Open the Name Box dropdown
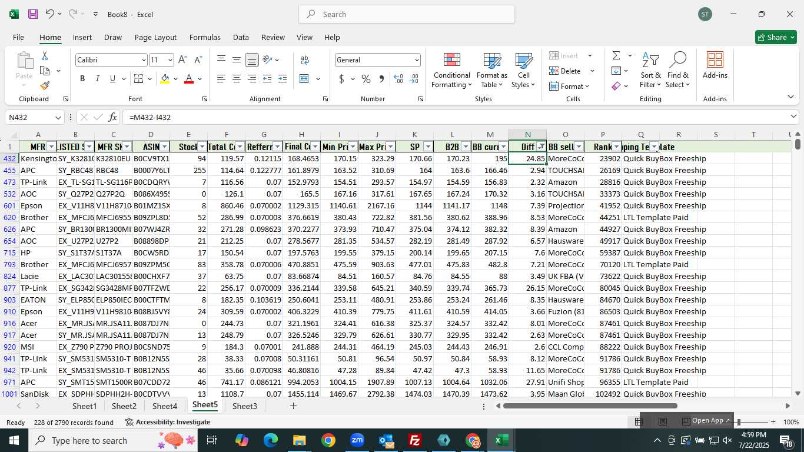The height and width of the screenshot is (452, 804). tap(58, 117)
